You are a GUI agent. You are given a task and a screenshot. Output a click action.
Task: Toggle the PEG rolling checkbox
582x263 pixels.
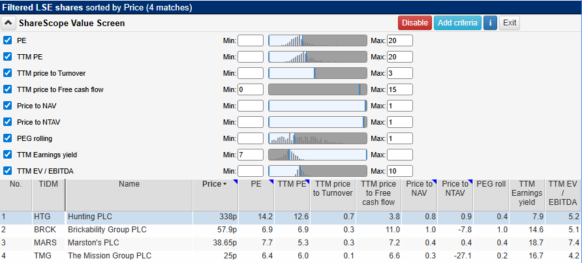pos(7,138)
